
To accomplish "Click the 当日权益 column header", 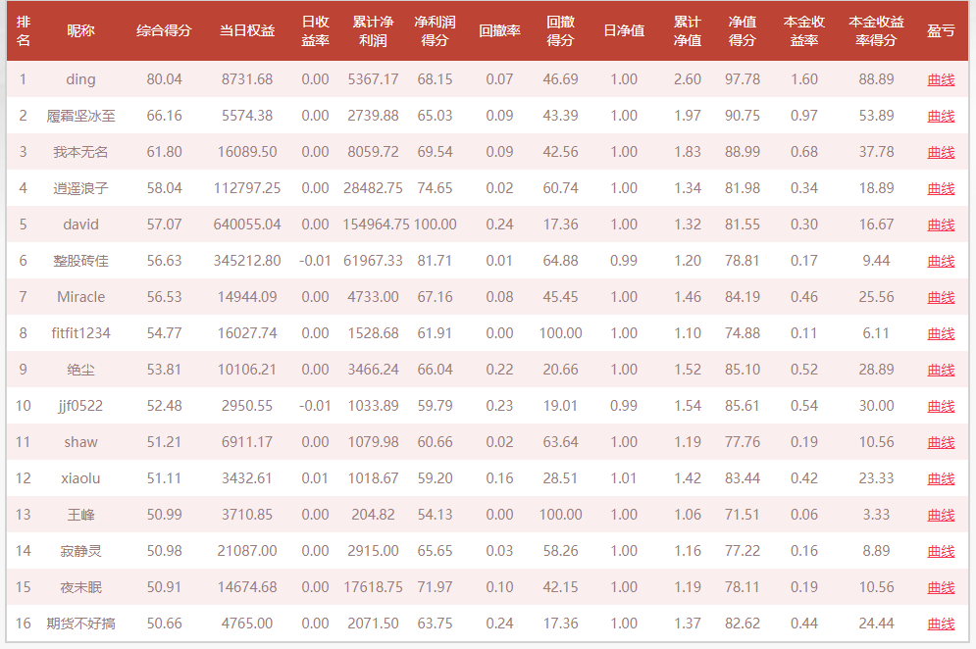I will [x=247, y=30].
